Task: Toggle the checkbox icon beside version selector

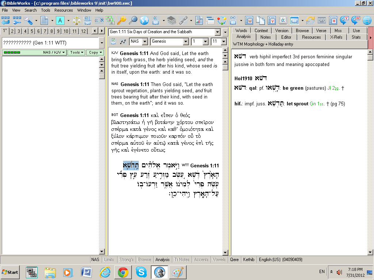Action: tap(113, 42)
